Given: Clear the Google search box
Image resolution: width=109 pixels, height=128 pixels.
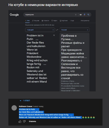Looking at the screenshot, I should pyautogui.click(x=76, y=15).
